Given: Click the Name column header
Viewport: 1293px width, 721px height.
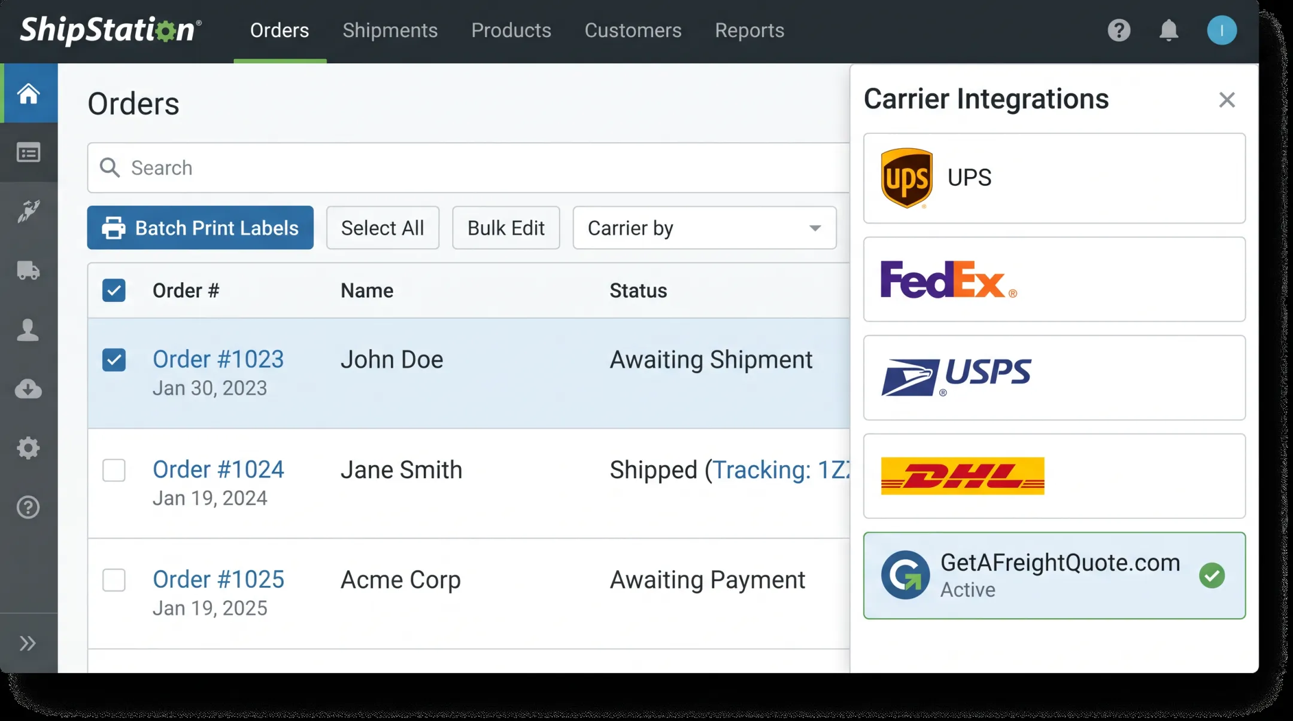Looking at the screenshot, I should tap(367, 291).
